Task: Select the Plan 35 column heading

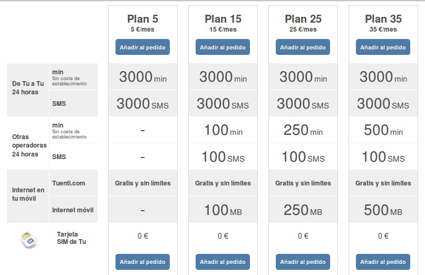Action: (383, 19)
